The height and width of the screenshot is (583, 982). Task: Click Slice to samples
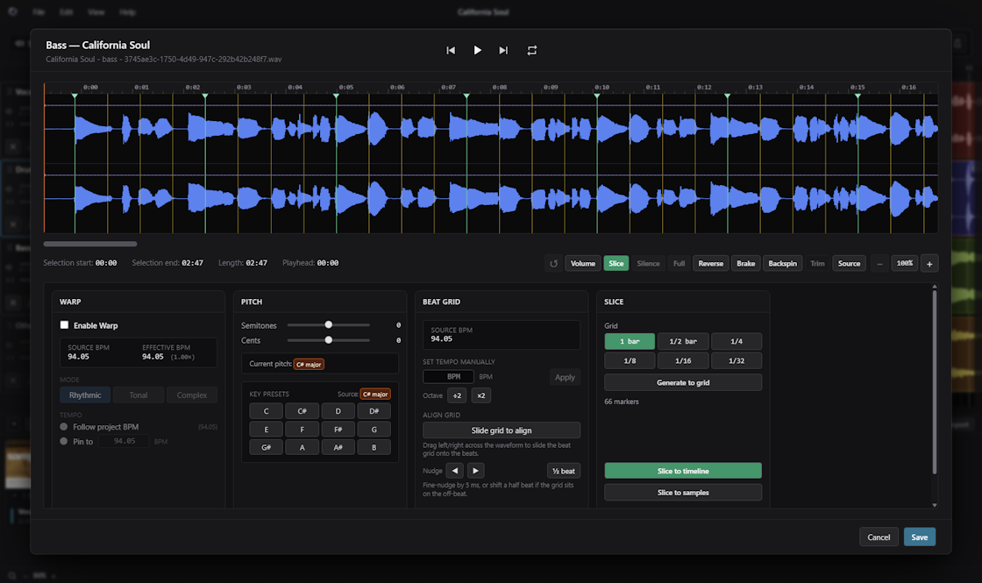683,492
